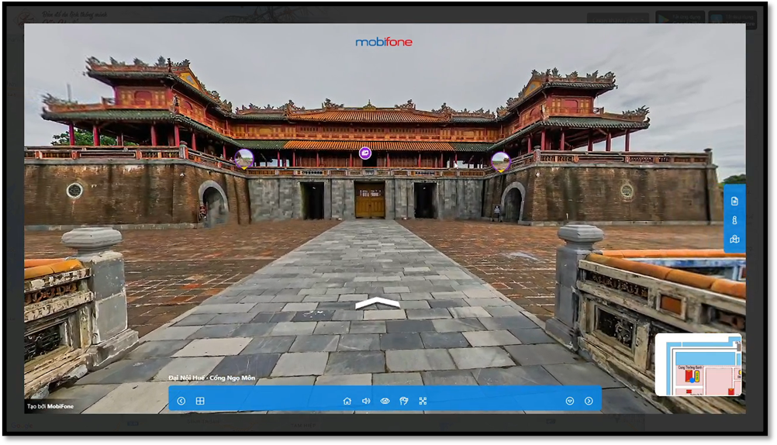Screen dimensions: 777x445
Task: Click the info icon in the right sidebar
Action: pos(734,220)
